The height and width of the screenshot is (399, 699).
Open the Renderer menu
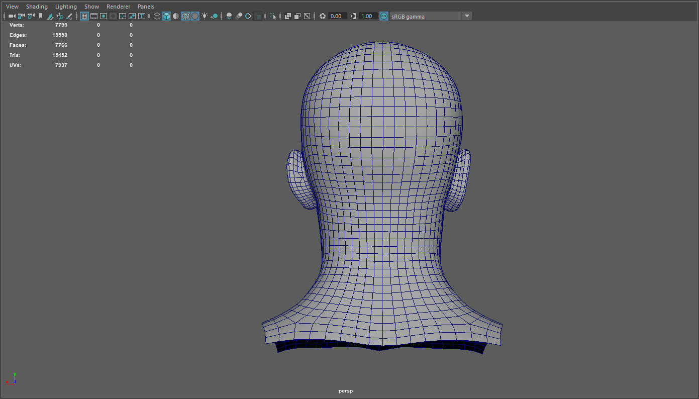click(x=118, y=7)
